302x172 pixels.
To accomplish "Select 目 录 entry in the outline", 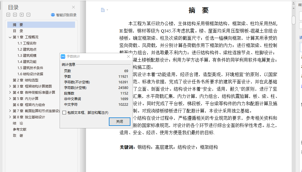I will [18, 31].
